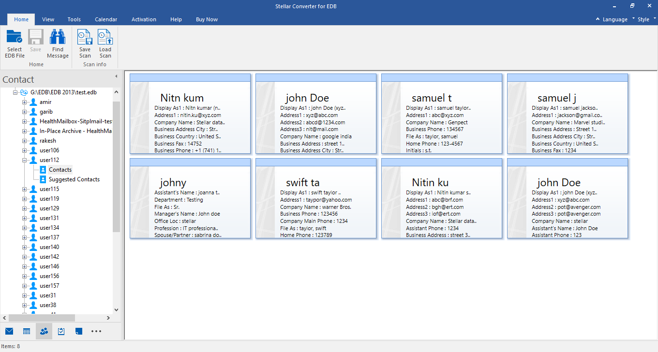
Task: Click 'jackson@gmail.co..' address text
Action: click(x=579, y=115)
